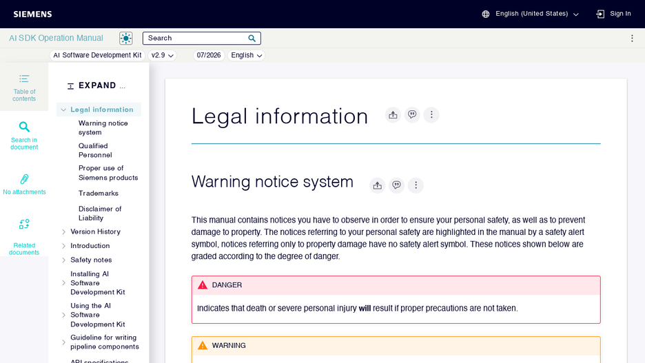Screen dimensions: 645x363
Task: Select Warning notice system tree item
Action: pos(103,127)
